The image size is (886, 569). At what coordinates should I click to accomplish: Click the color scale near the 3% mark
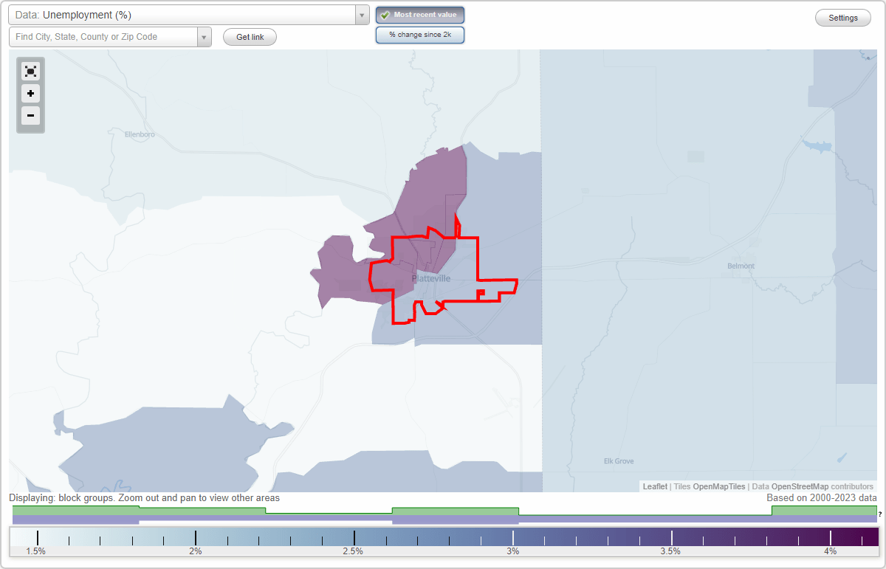tap(512, 537)
